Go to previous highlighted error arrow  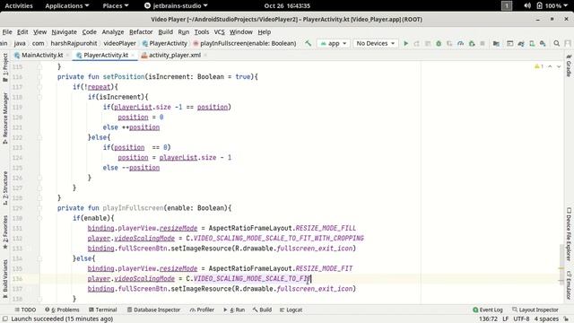[550, 66]
